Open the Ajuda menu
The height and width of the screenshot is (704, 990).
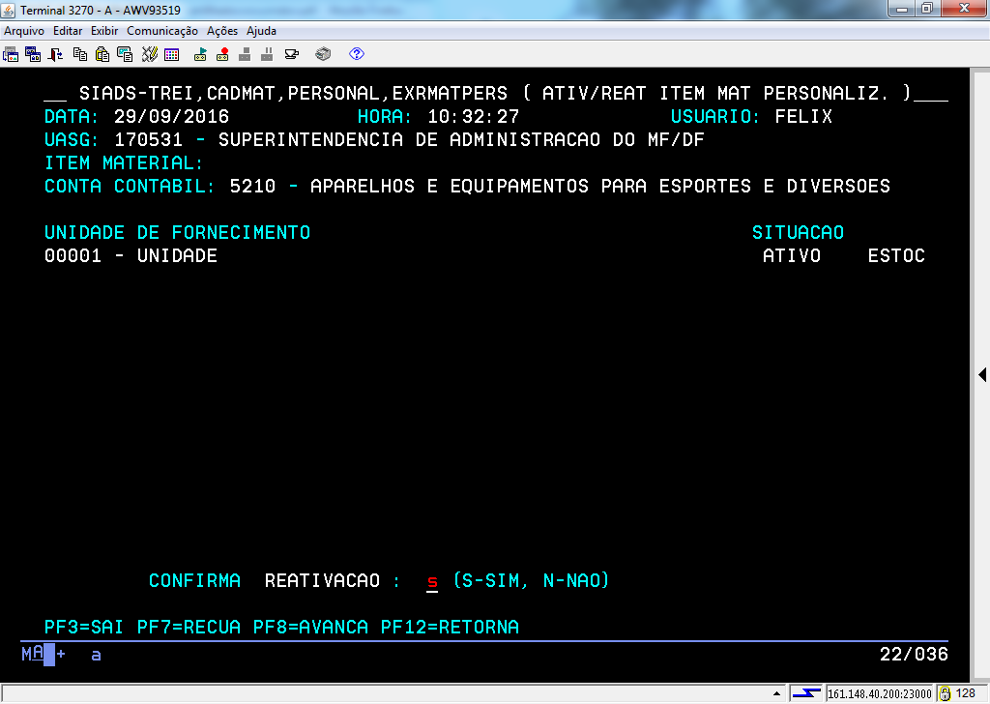point(261,31)
